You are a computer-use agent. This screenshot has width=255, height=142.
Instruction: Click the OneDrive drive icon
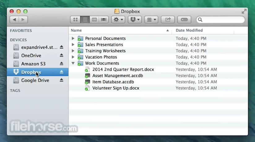pos(16,55)
